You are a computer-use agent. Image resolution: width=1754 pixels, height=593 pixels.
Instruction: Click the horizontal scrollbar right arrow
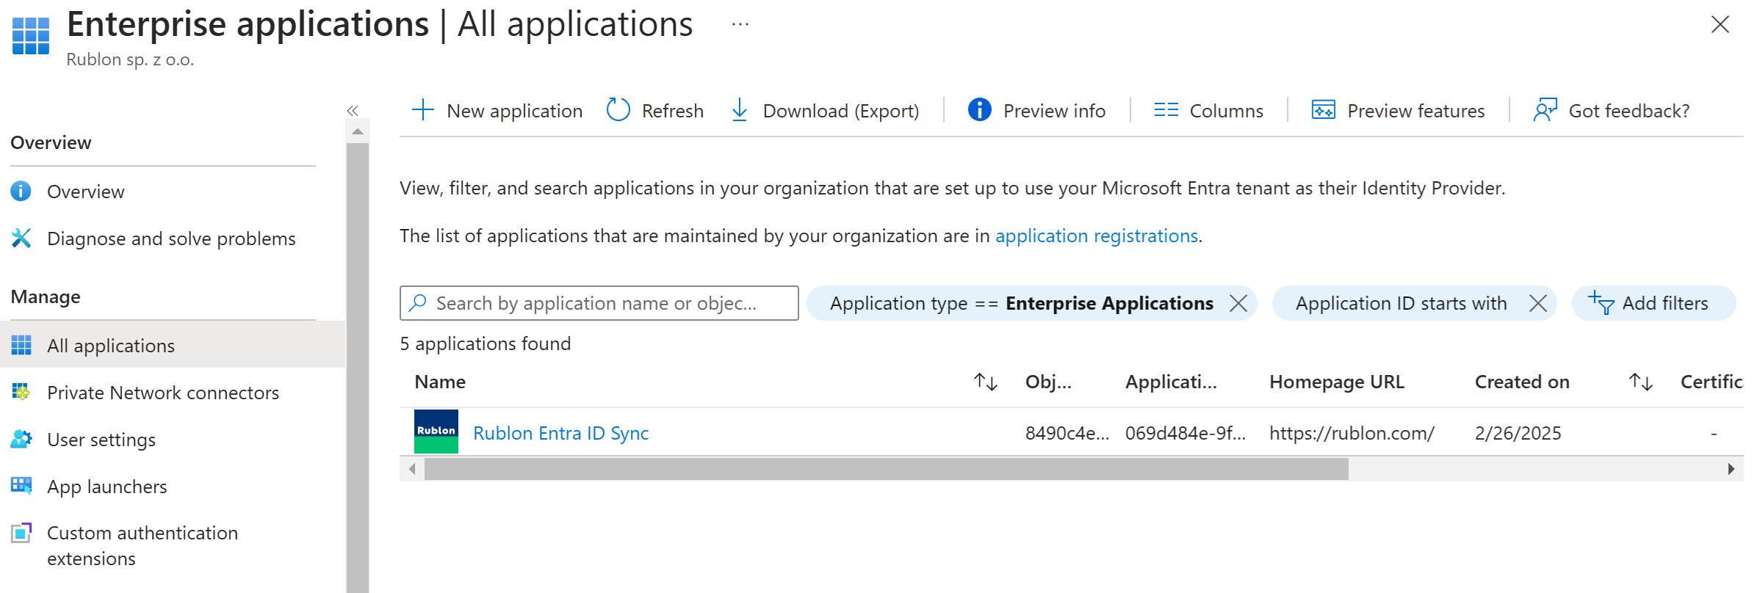point(1731,469)
